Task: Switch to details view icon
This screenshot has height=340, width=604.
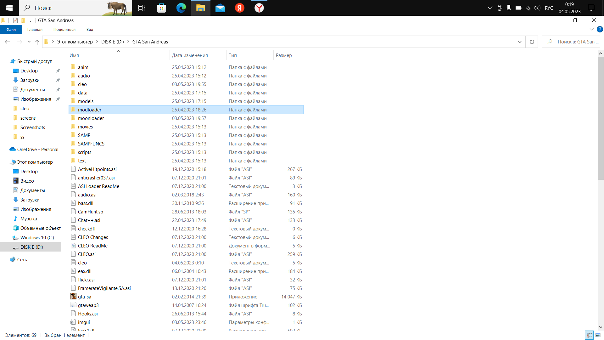Action: [589, 335]
